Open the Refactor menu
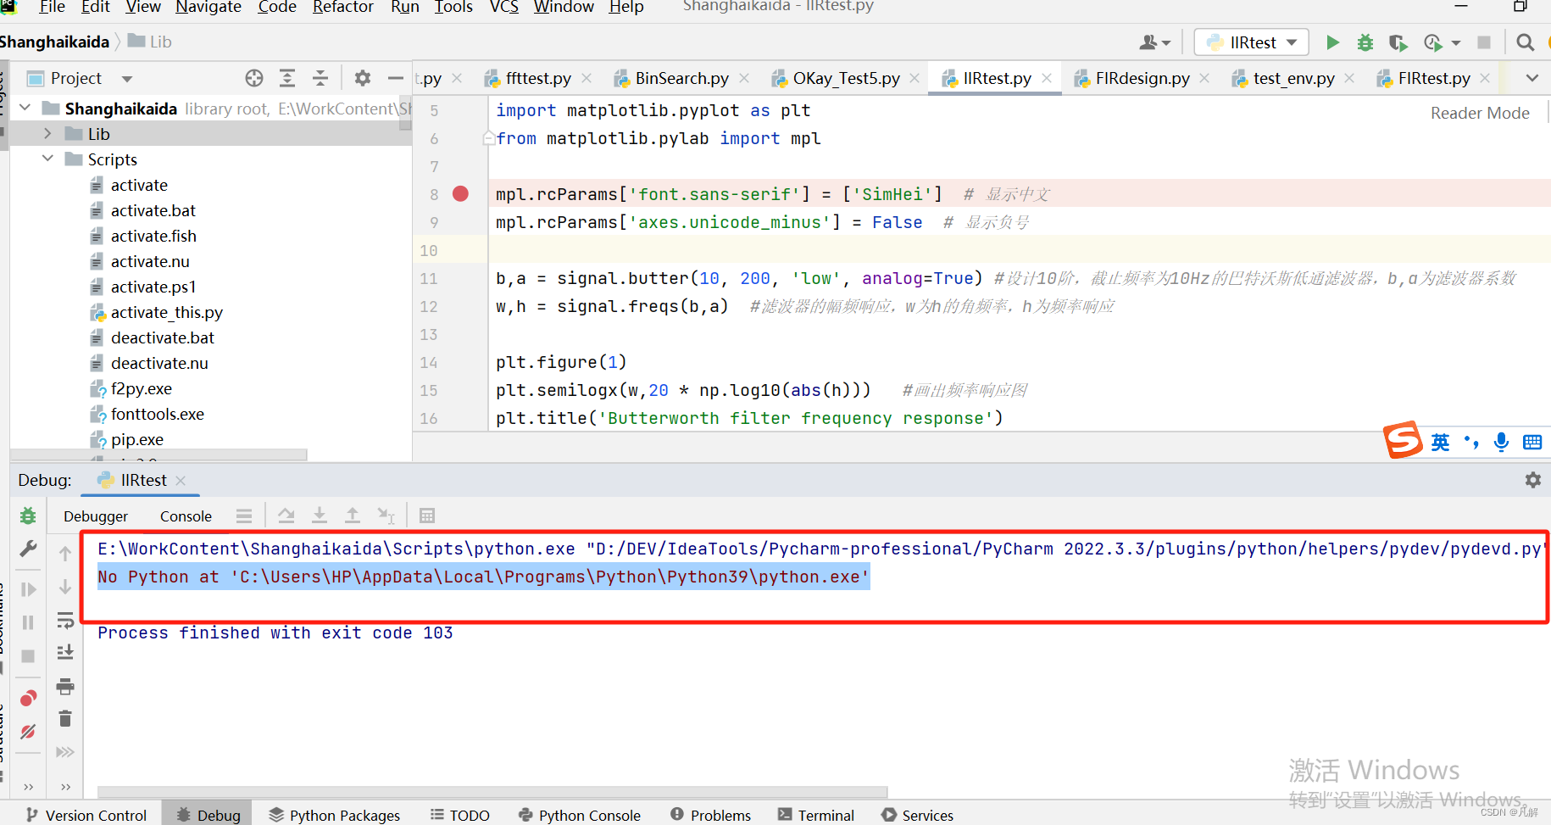Image resolution: width=1551 pixels, height=825 pixels. point(342,8)
